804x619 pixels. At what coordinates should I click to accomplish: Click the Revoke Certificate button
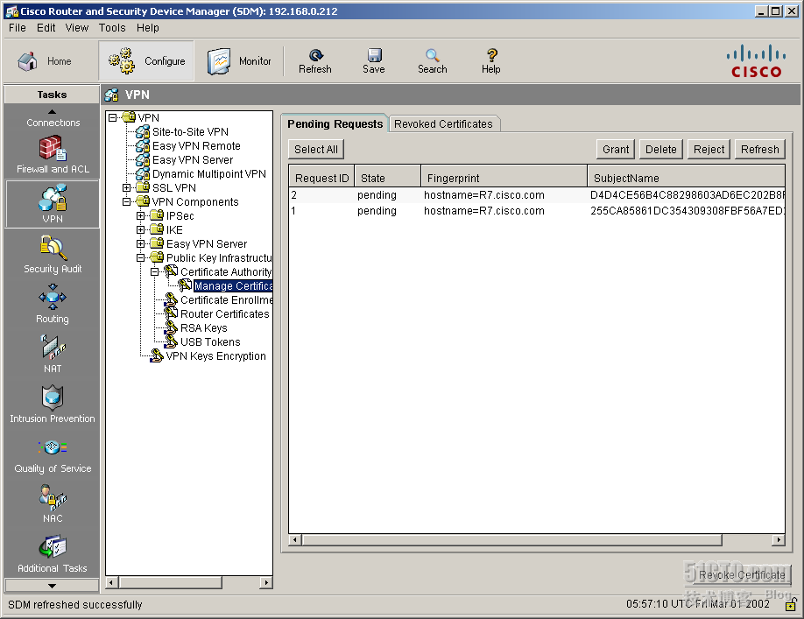742,575
